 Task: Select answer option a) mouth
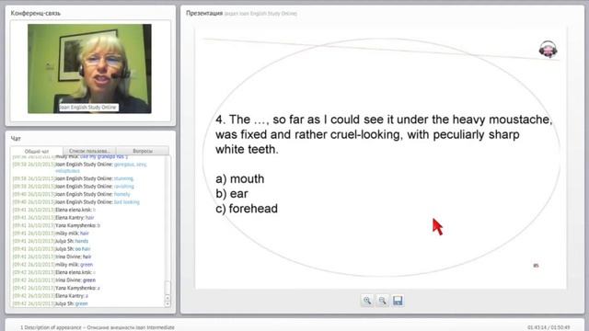239,178
